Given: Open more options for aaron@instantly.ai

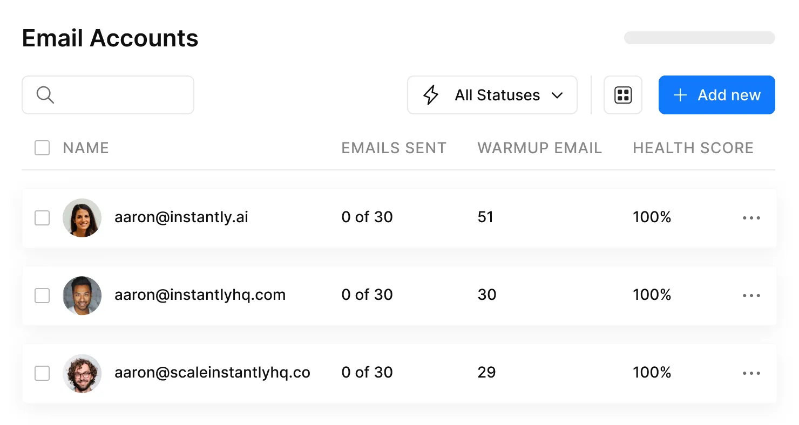Looking at the screenshot, I should click(751, 218).
